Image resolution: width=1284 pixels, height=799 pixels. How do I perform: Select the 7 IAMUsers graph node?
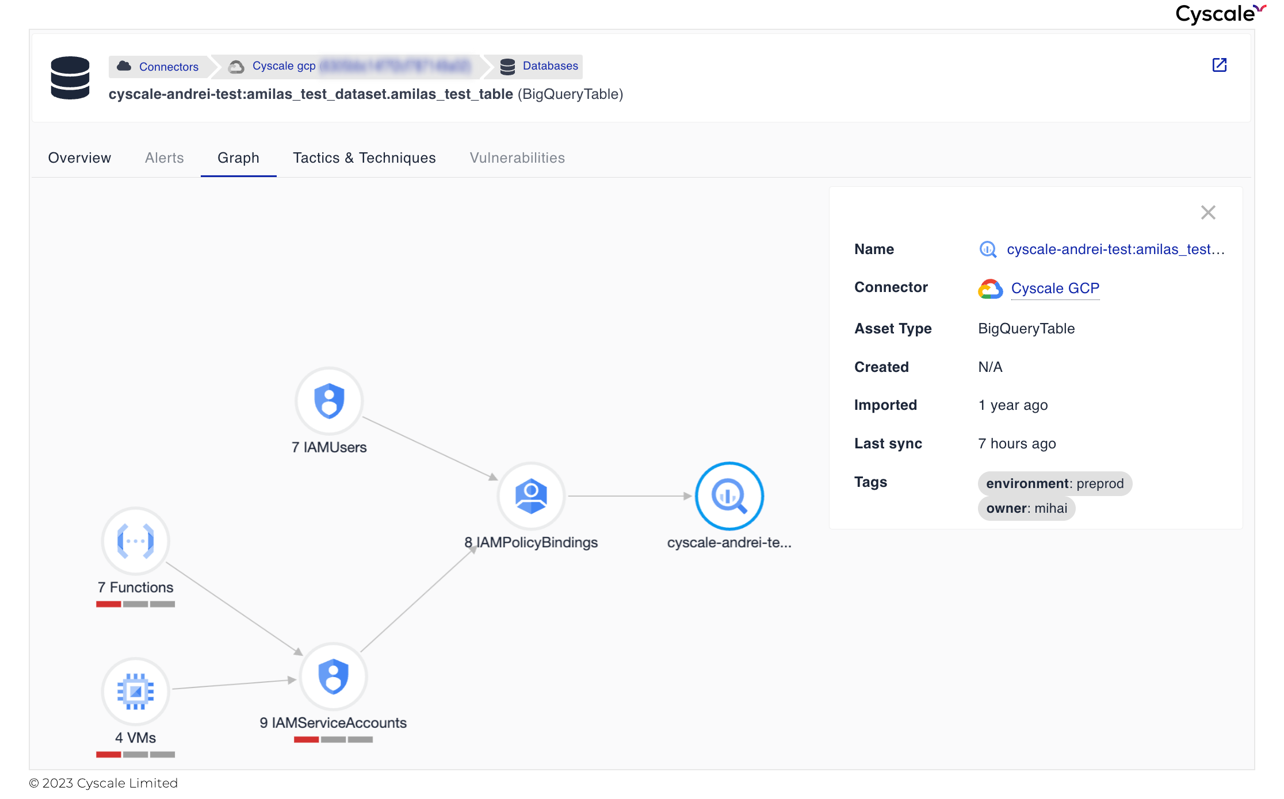[x=329, y=401]
